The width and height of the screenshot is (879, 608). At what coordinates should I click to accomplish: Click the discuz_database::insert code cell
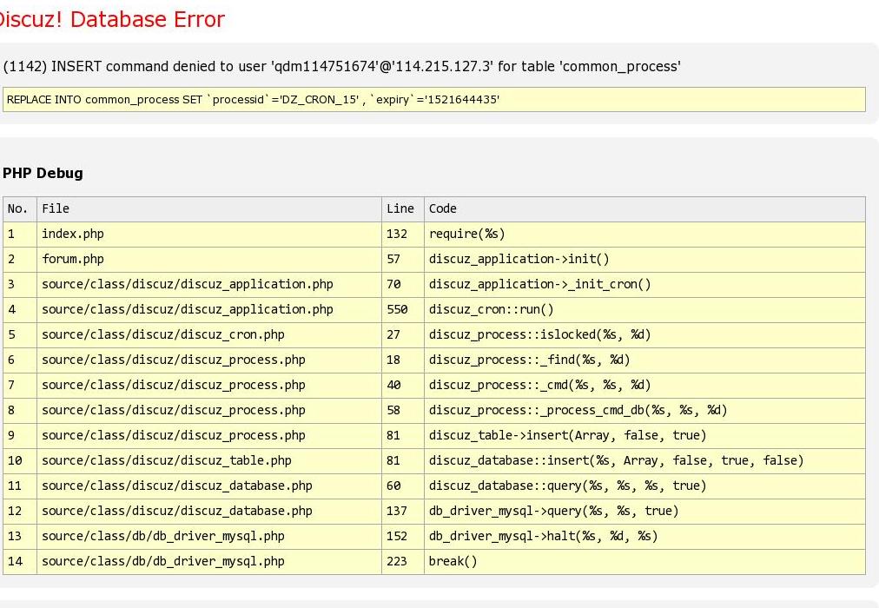click(x=644, y=461)
